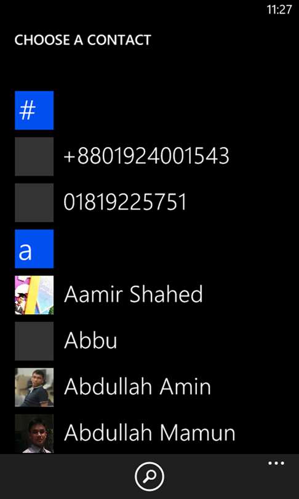Tap the search magnifier icon
The width and height of the screenshot is (299, 499).
point(149,476)
